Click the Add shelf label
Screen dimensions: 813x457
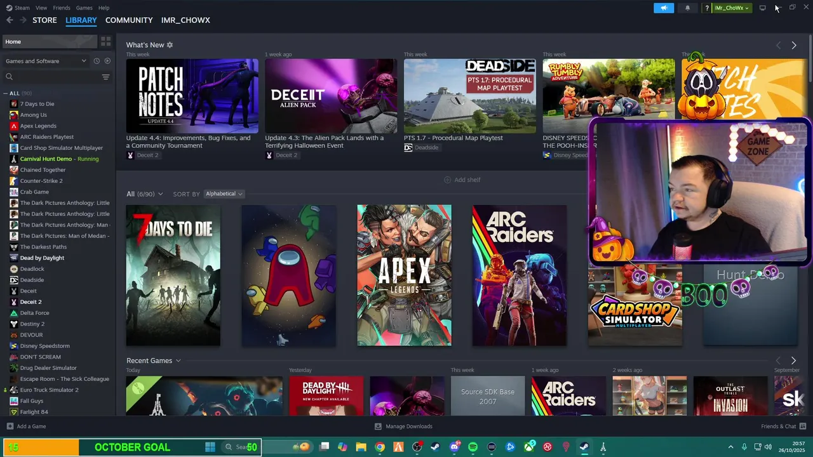[467, 180]
